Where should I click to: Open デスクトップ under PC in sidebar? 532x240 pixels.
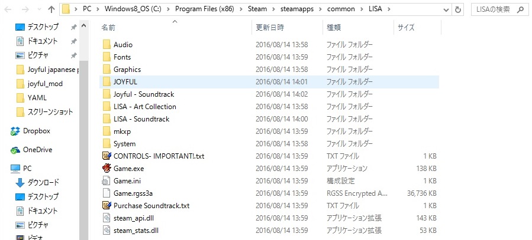(43, 196)
